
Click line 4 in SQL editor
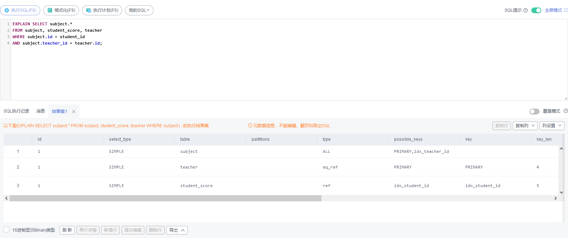pos(57,43)
